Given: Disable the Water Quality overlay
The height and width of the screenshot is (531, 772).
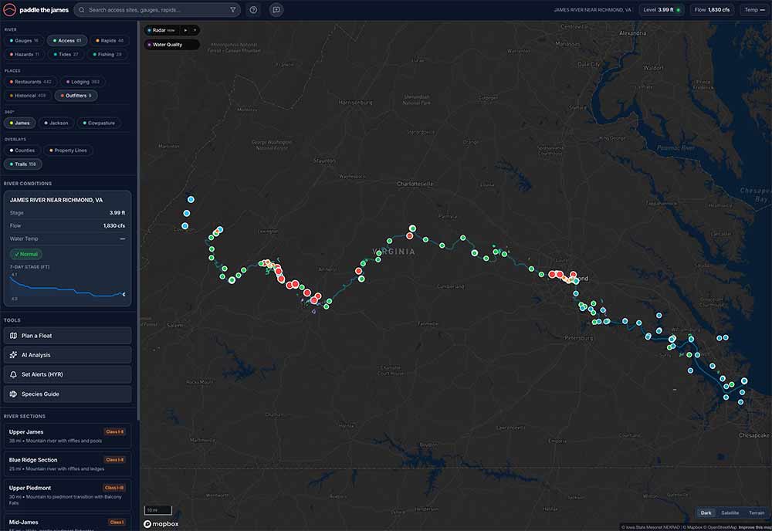Looking at the screenshot, I should 167,44.
